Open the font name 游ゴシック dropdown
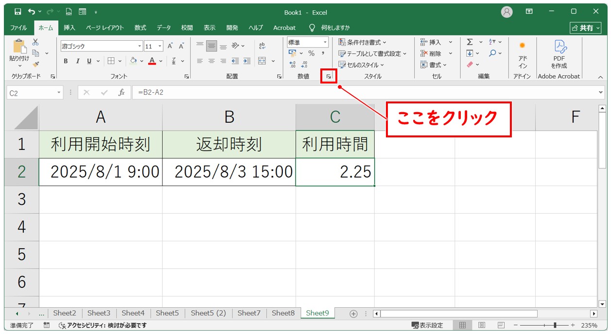This screenshot has width=611, height=334. tap(140, 46)
